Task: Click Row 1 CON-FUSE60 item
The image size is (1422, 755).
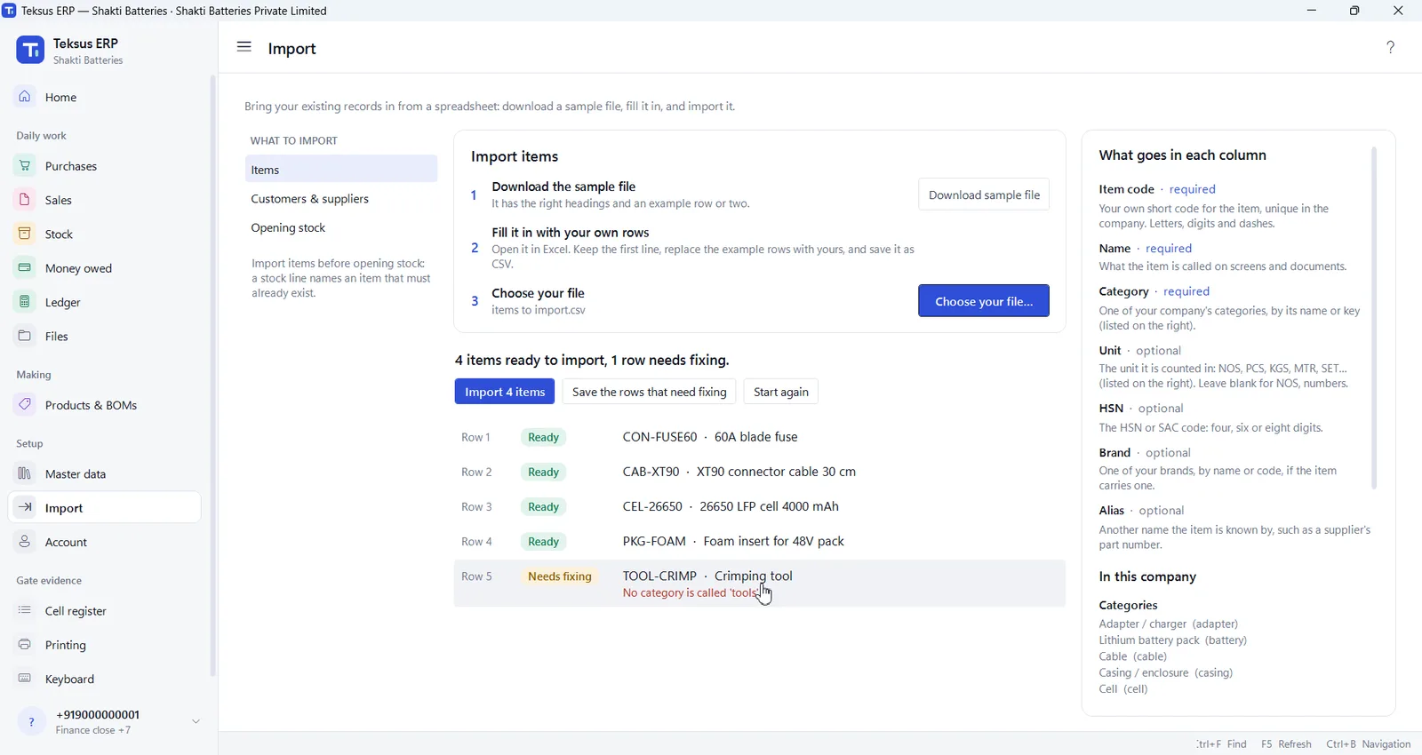Action: (760, 437)
